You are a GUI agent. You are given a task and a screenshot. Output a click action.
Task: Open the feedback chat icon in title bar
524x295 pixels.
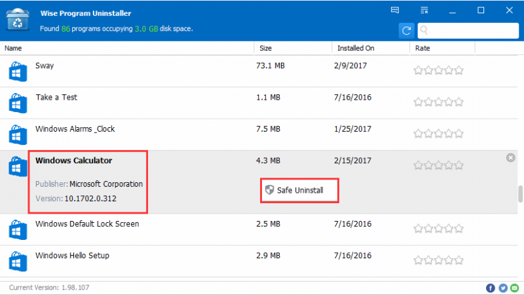395,10
